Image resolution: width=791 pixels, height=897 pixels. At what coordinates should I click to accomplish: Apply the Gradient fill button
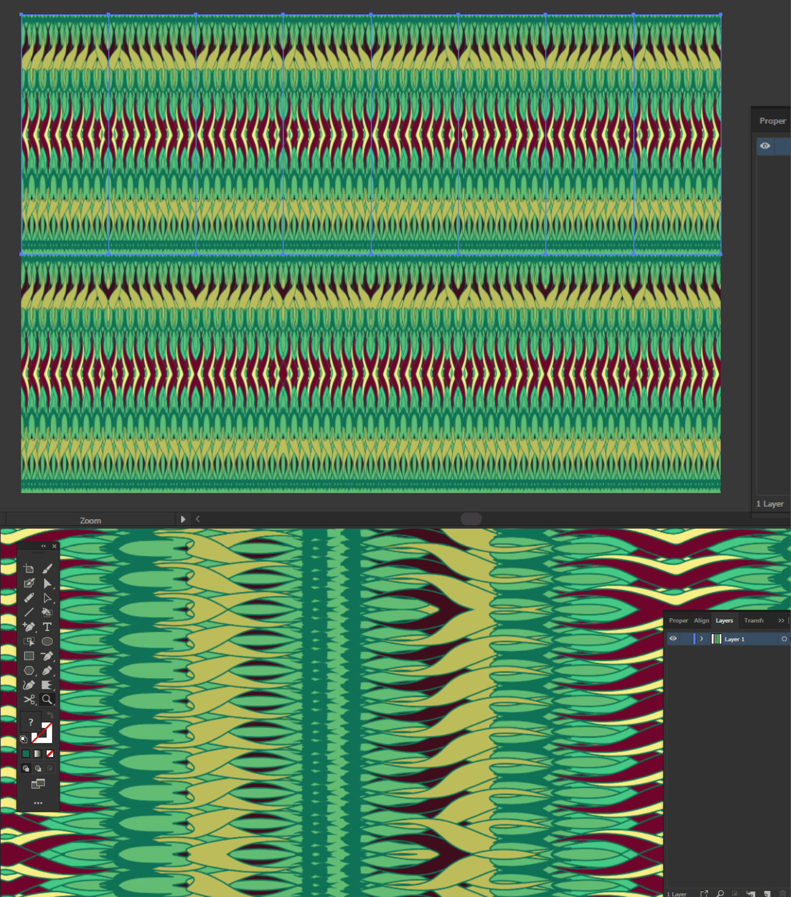[x=38, y=754]
